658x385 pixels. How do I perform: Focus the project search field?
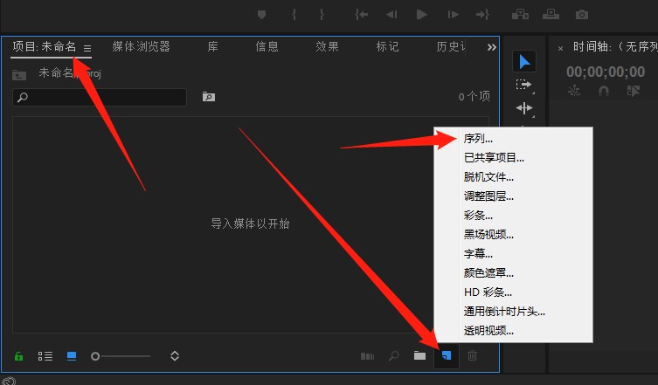coord(100,97)
